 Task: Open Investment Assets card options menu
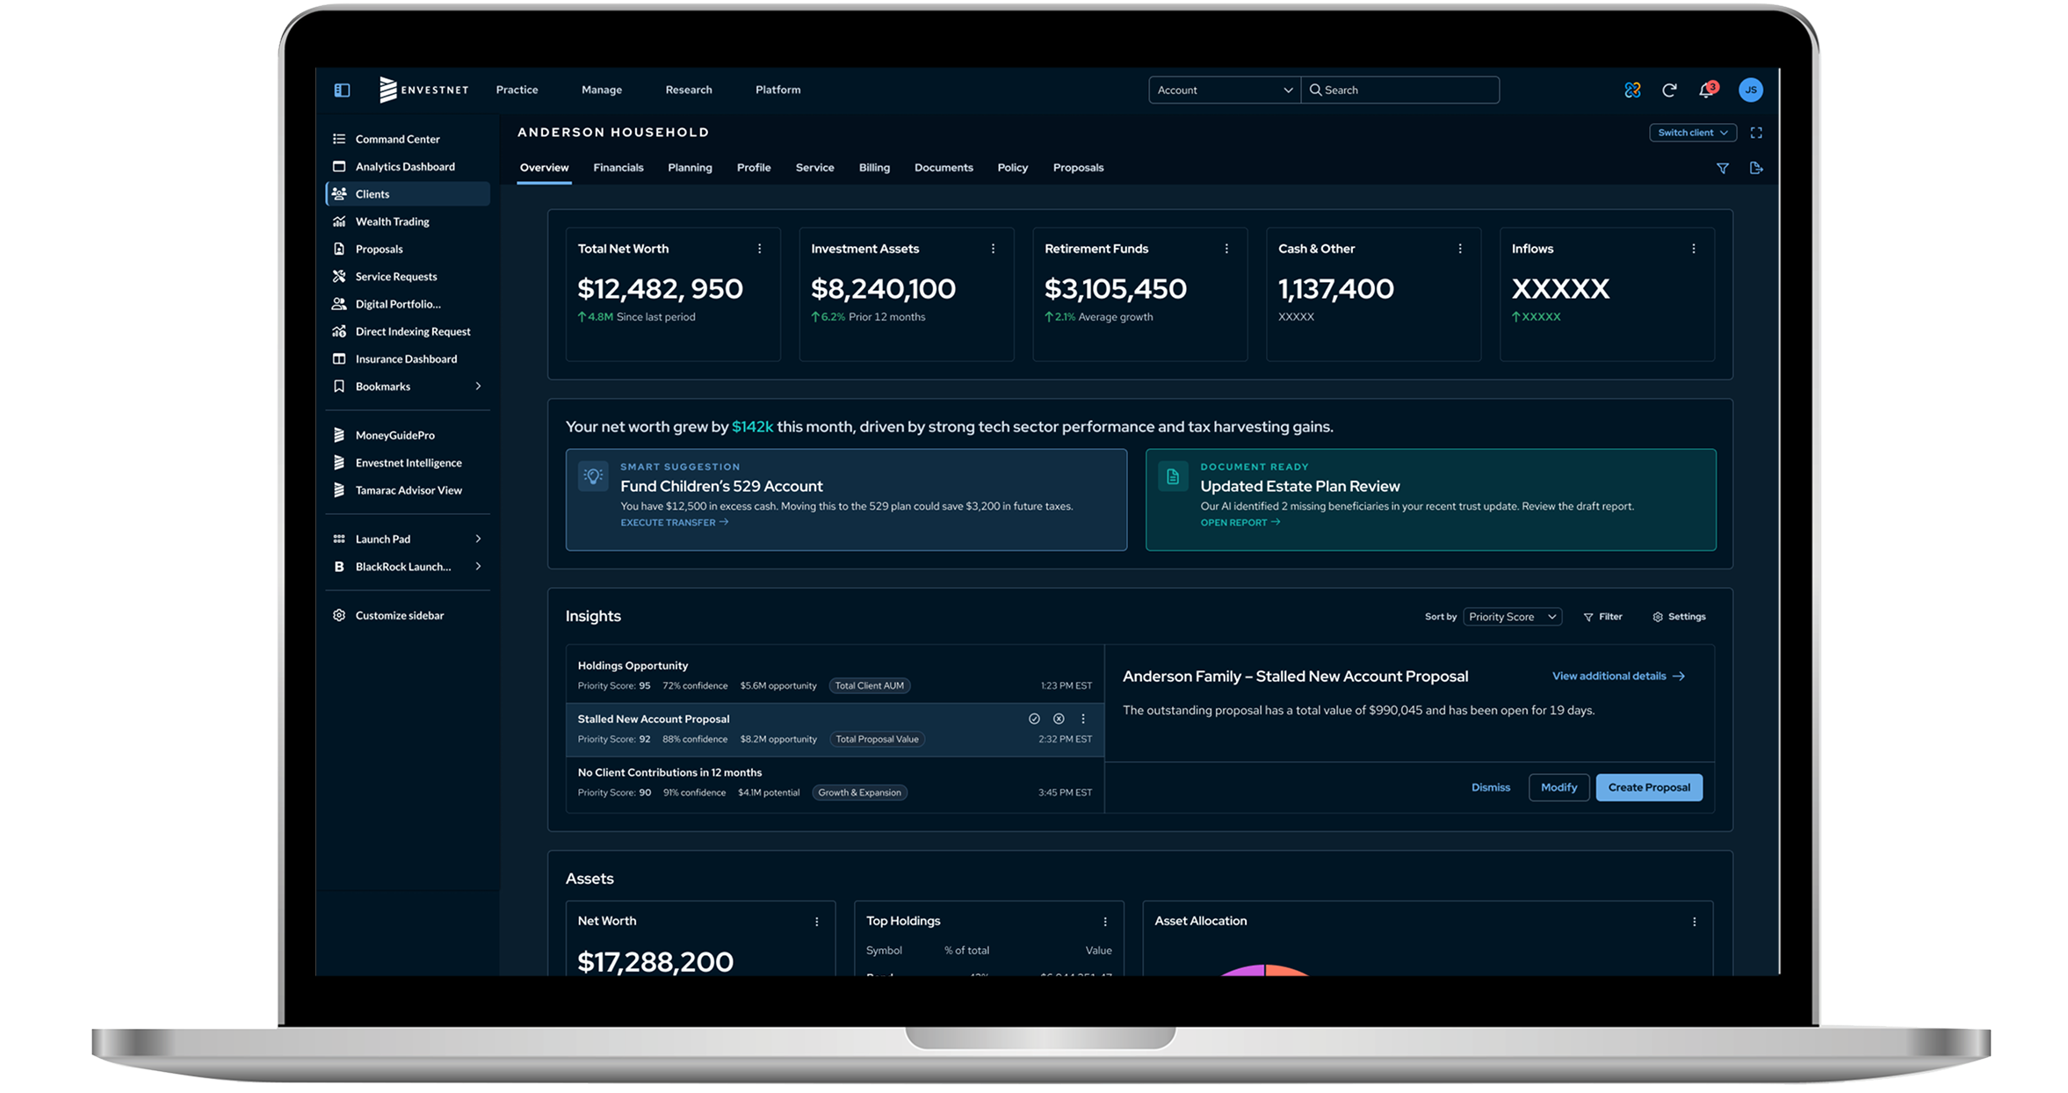(994, 249)
